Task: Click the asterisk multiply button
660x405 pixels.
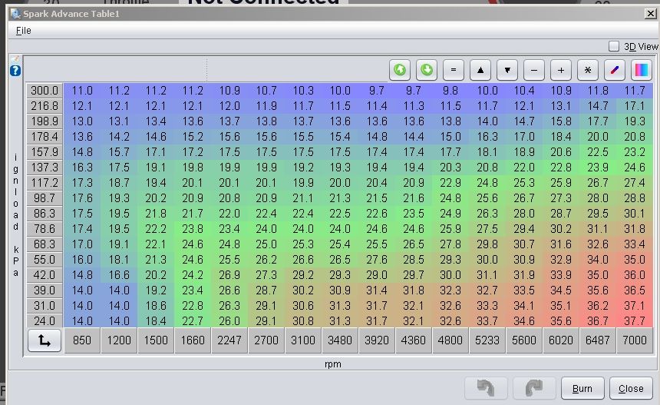Action: click(x=588, y=70)
